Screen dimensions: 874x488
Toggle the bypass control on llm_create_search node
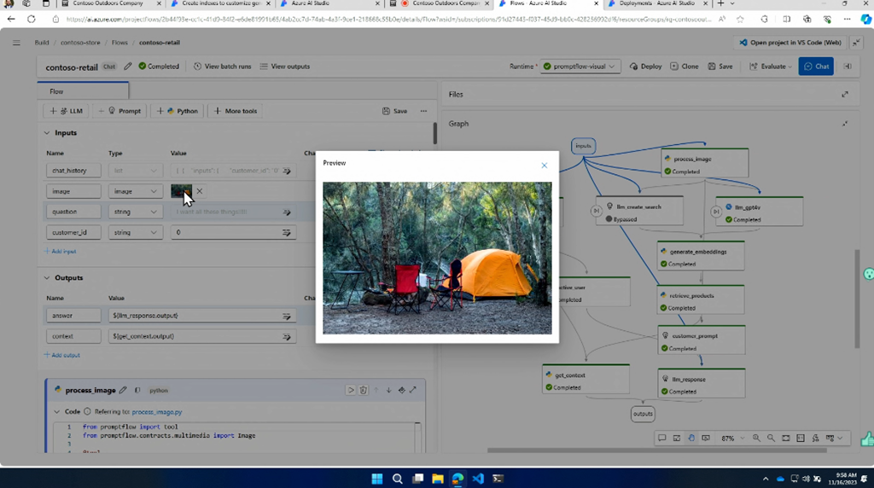[x=597, y=211]
